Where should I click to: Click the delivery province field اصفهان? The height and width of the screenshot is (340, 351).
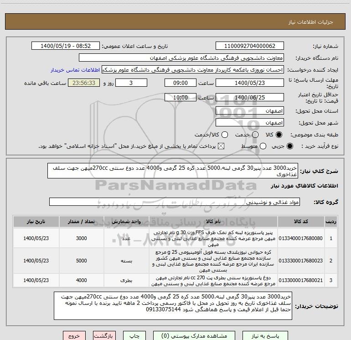pyautogui.click(x=250, y=111)
